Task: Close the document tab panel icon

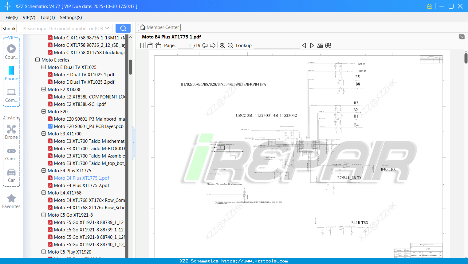Action: (x=462, y=37)
